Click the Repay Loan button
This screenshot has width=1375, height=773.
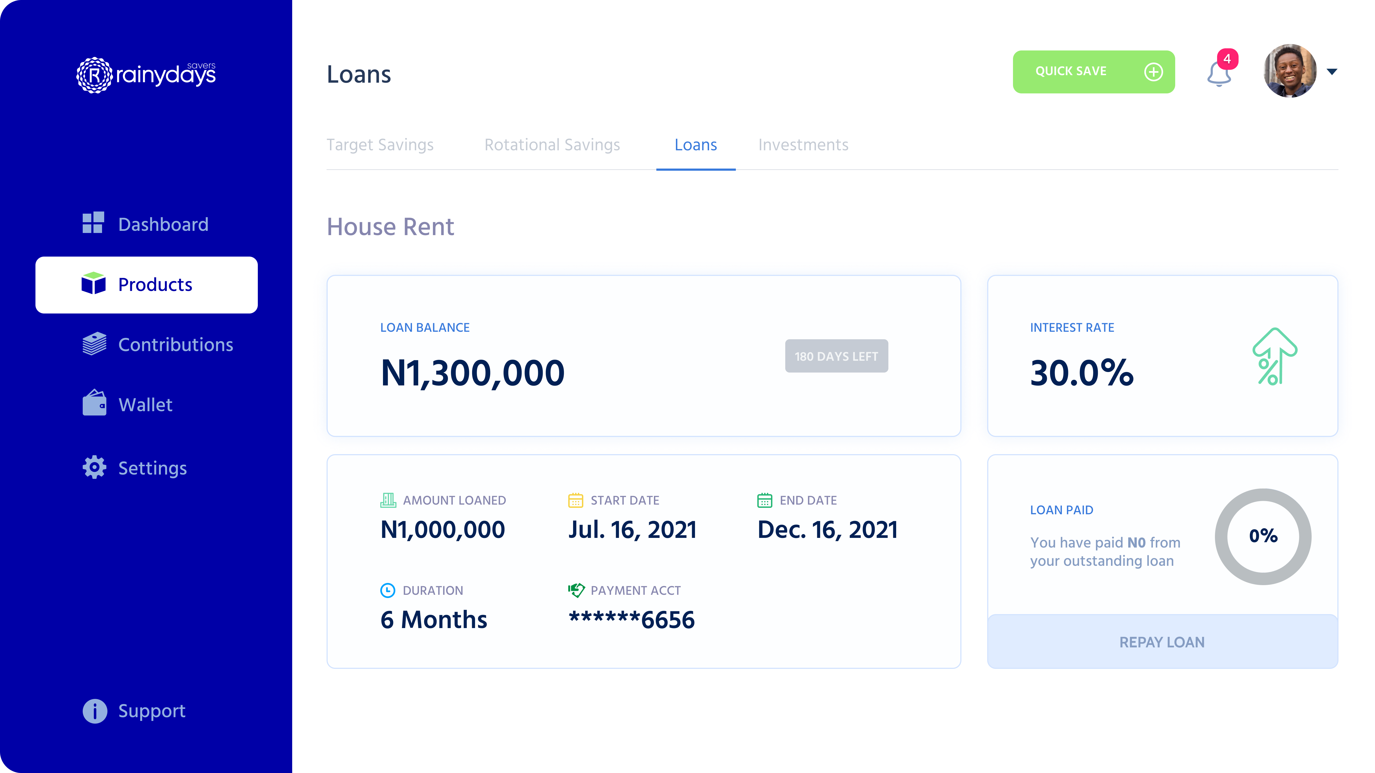coord(1162,642)
